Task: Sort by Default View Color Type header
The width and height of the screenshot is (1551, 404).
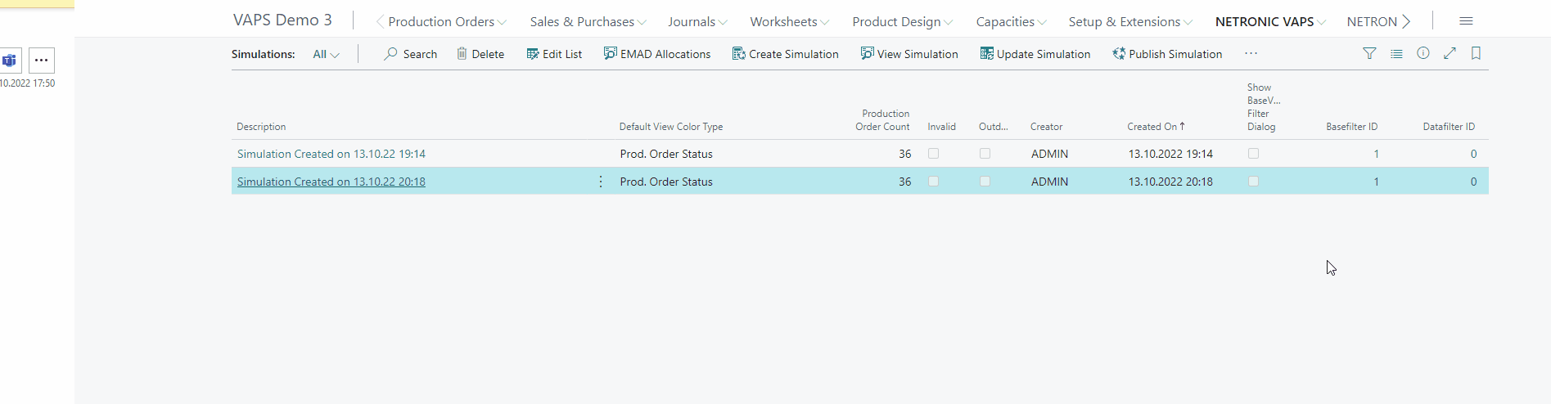Action: [x=671, y=127]
